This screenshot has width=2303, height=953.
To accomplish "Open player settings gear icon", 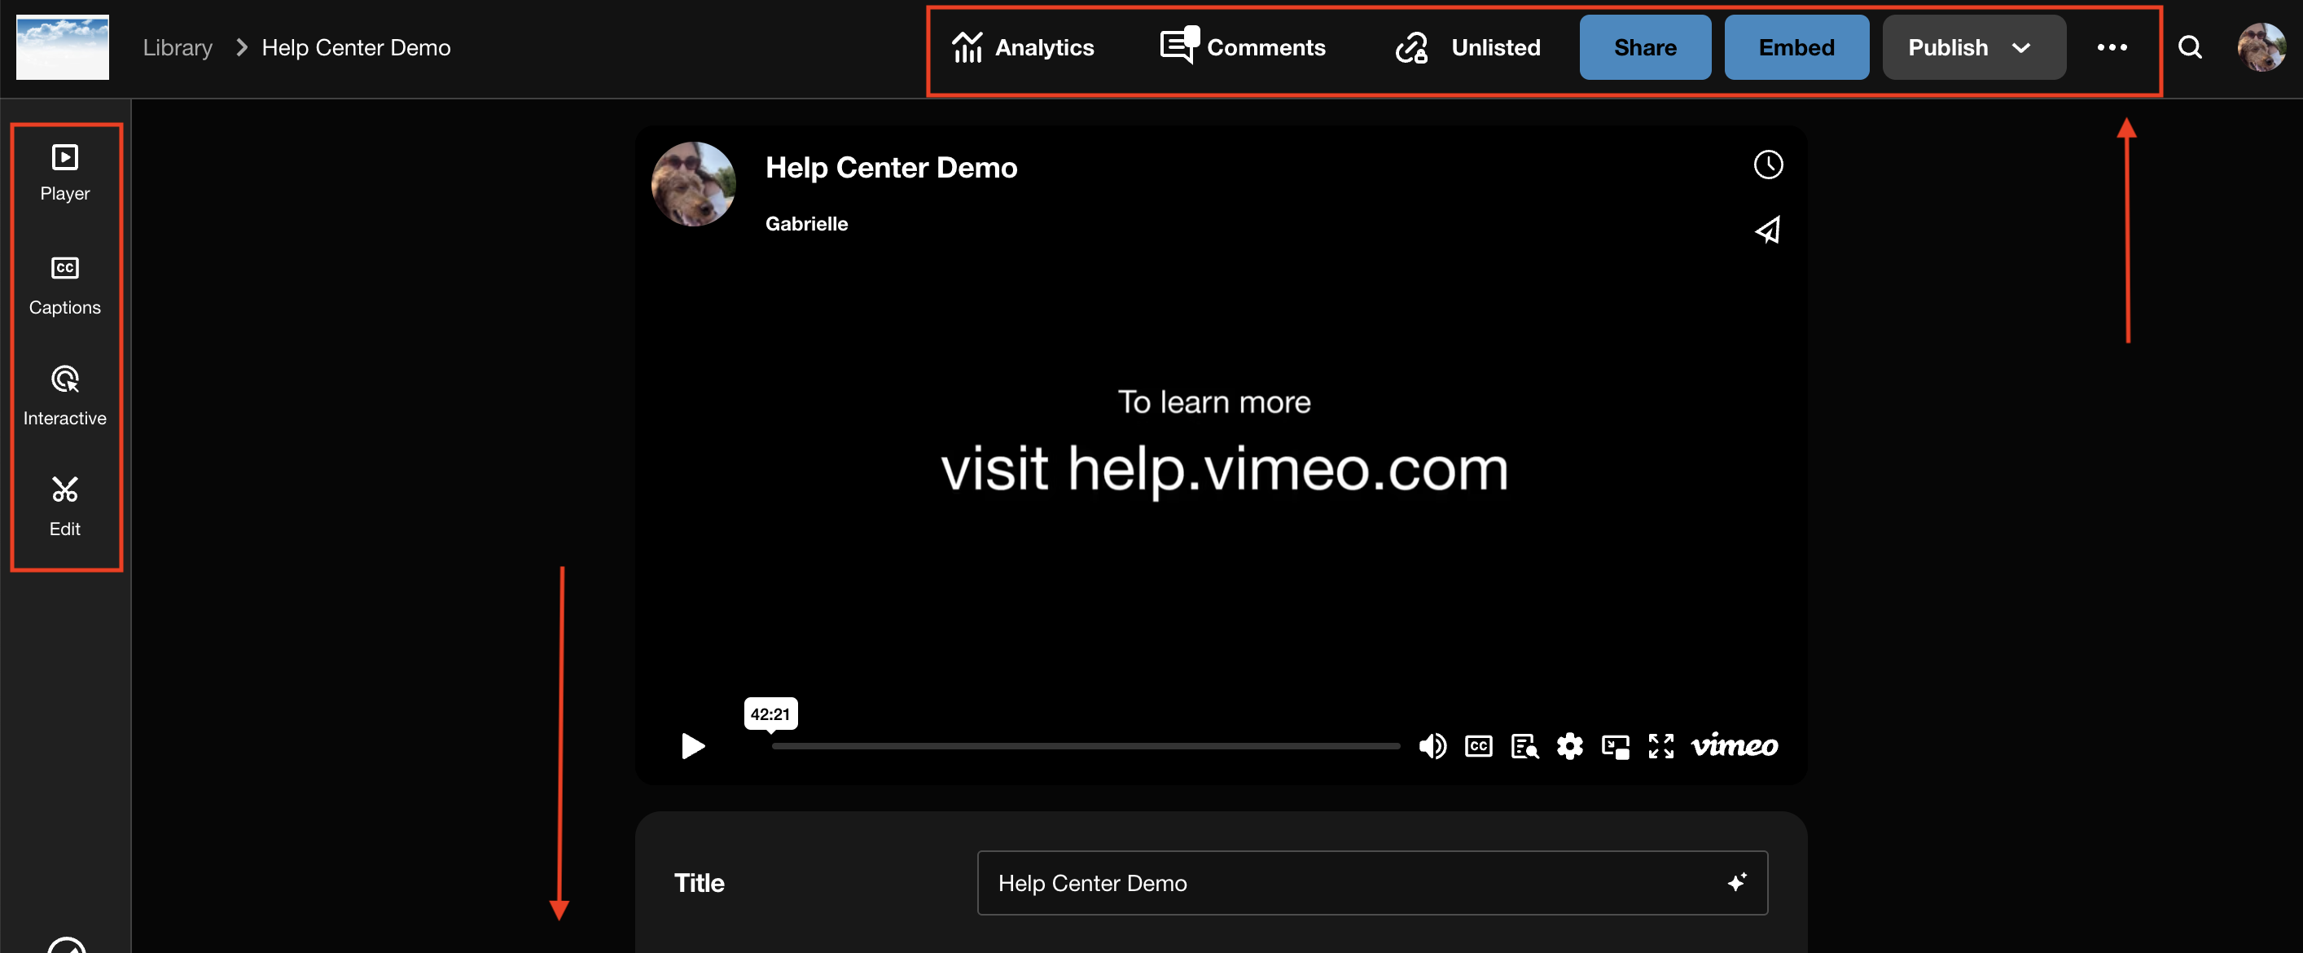I will coord(1569,745).
